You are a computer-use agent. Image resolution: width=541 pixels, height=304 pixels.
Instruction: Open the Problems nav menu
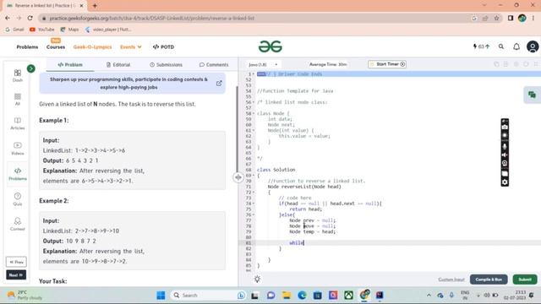[x=27, y=47]
